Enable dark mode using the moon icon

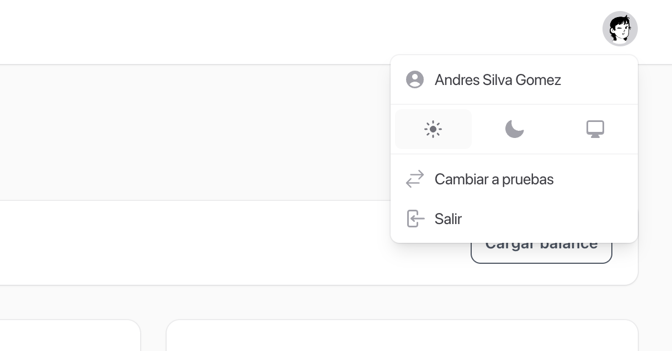click(x=514, y=129)
